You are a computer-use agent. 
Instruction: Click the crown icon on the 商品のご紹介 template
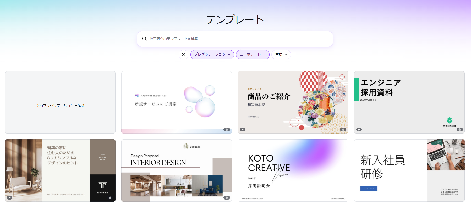pyautogui.click(x=343, y=129)
